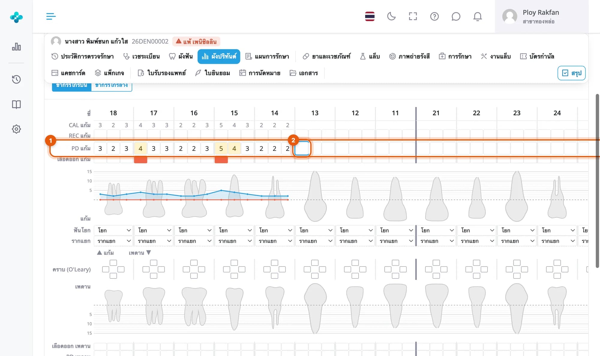Viewport: 600px width, 356px height.
Task: Click the สรุป button
Action: click(571, 73)
